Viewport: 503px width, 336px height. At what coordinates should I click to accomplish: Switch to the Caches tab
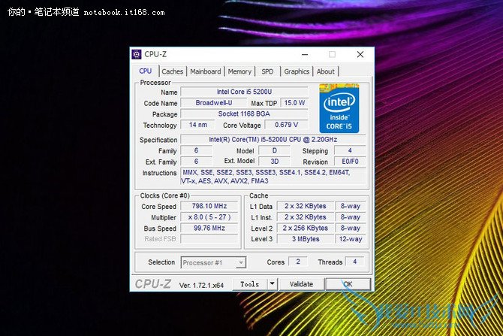pyautogui.click(x=172, y=71)
